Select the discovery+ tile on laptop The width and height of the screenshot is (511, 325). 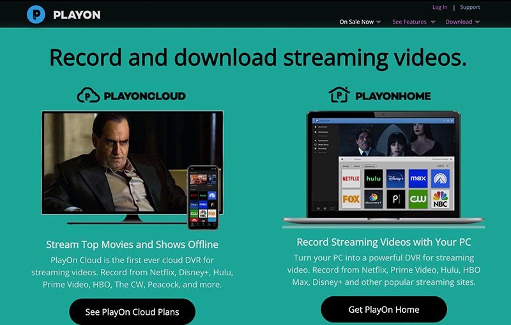point(374,199)
